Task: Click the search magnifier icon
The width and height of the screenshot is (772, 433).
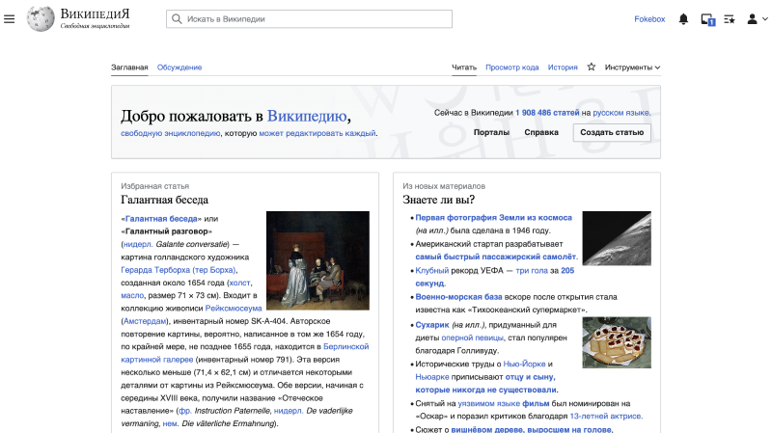Action: [177, 19]
